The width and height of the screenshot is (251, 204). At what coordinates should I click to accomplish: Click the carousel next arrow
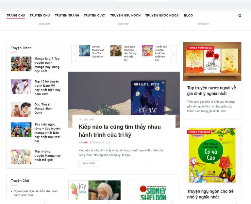(x=174, y=54)
